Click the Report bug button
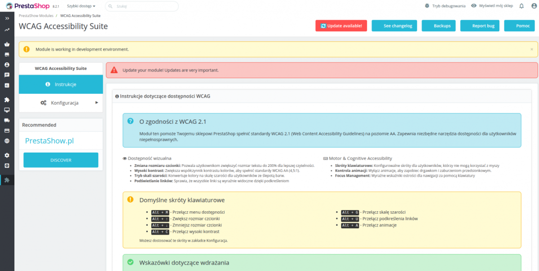Viewport: 539px width, 271px height. [x=480, y=26]
